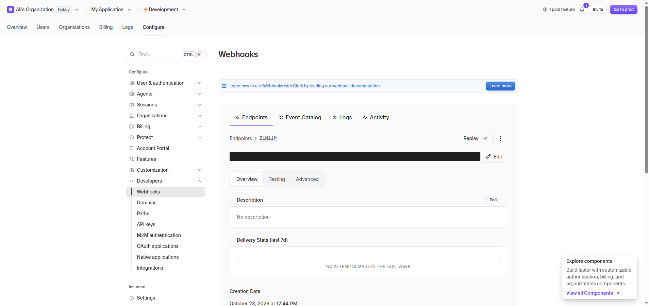Select the Advanced sub-tab
Screen dimensions: 649x306
307,179
